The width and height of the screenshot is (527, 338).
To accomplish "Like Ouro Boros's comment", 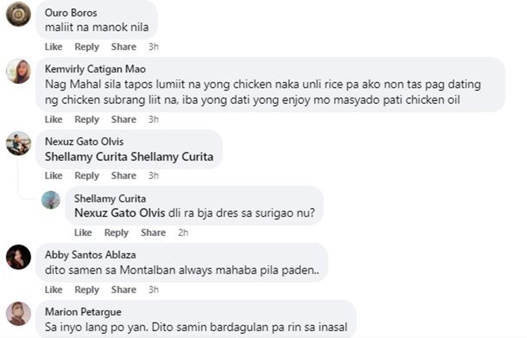I will click(x=53, y=46).
